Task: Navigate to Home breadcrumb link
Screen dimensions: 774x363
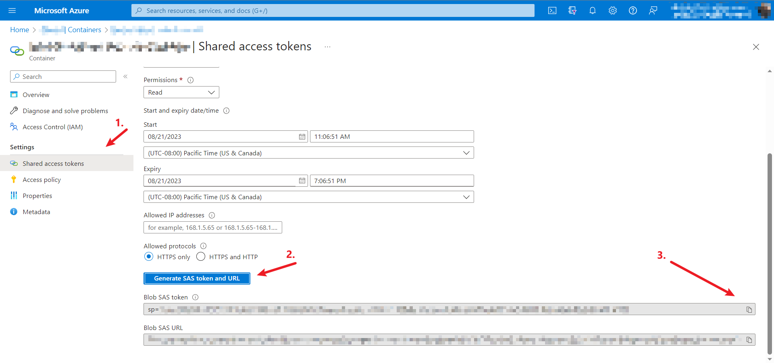Action: tap(19, 30)
